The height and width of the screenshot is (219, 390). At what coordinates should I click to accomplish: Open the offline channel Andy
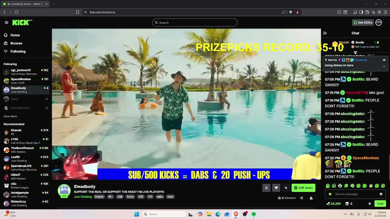pos(26,99)
